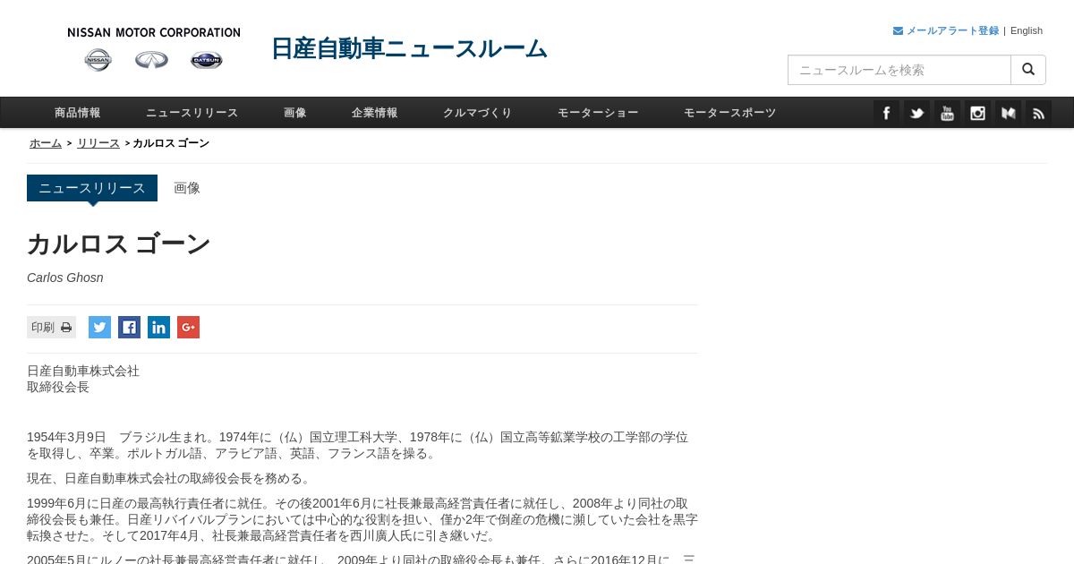1074x564 pixels.
Task: Click NISSAN MOTOR CORPORATION header text
Action: [x=154, y=32]
